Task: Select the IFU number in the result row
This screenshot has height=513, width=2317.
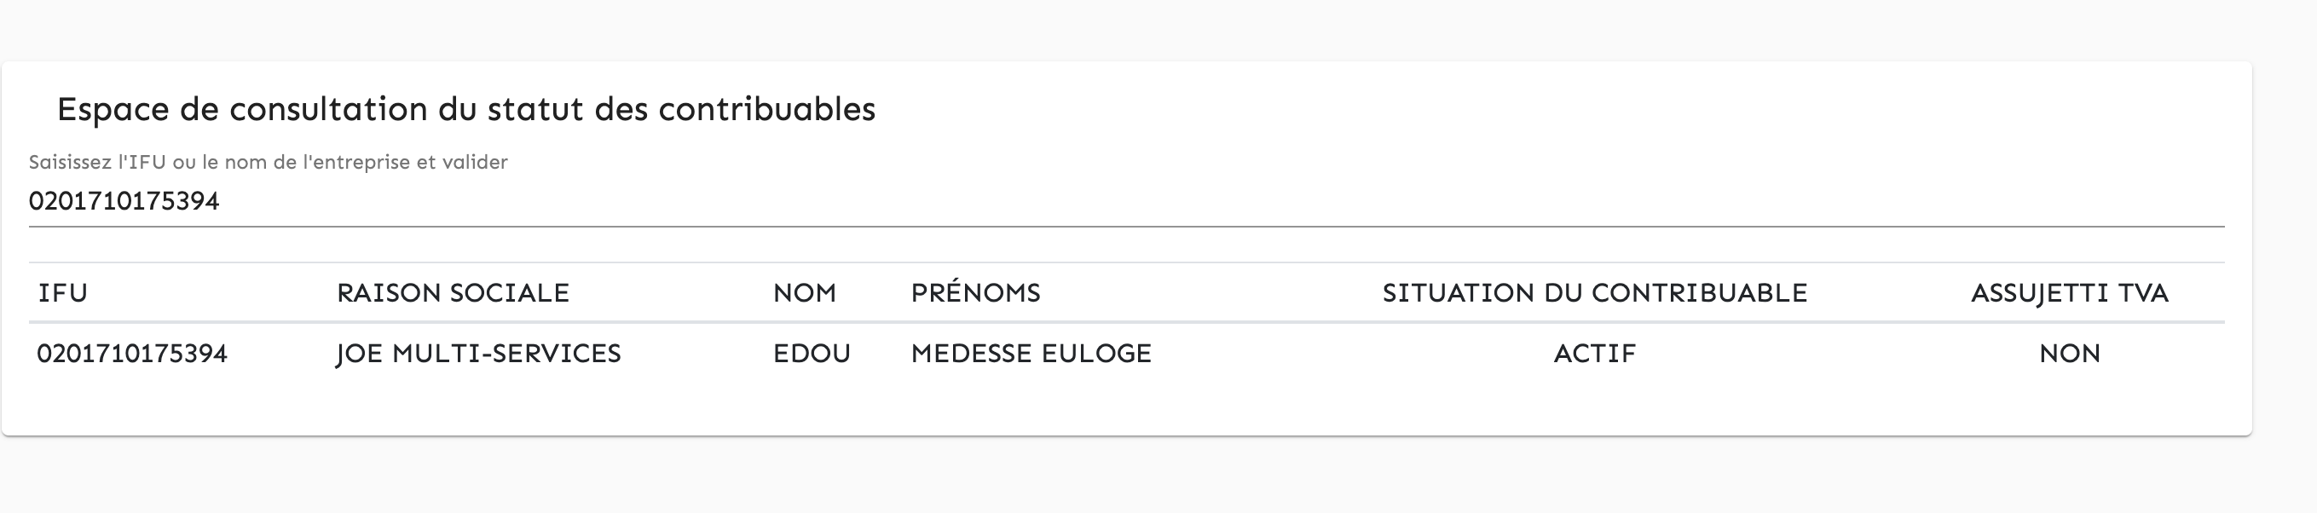Action: click(132, 354)
